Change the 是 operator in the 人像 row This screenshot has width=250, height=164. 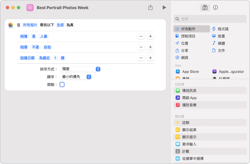pyautogui.click(x=34, y=36)
